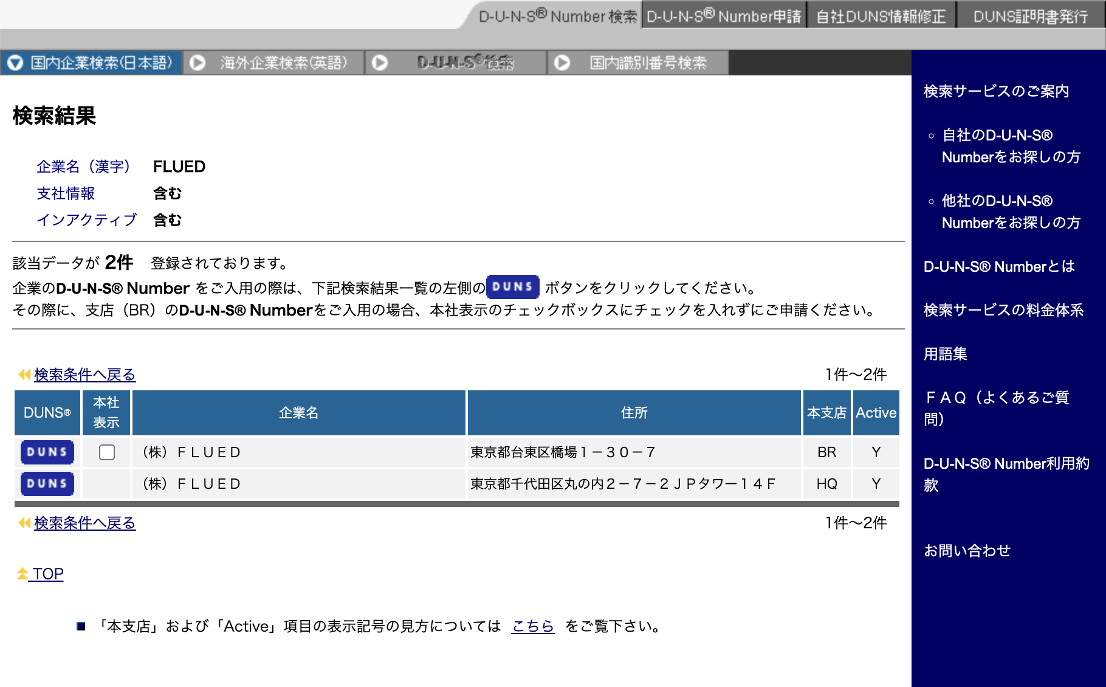Click upper 1件〜2件 range text
The height and width of the screenshot is (687, 1106).
pyautogui.click(x=856, y=375)
